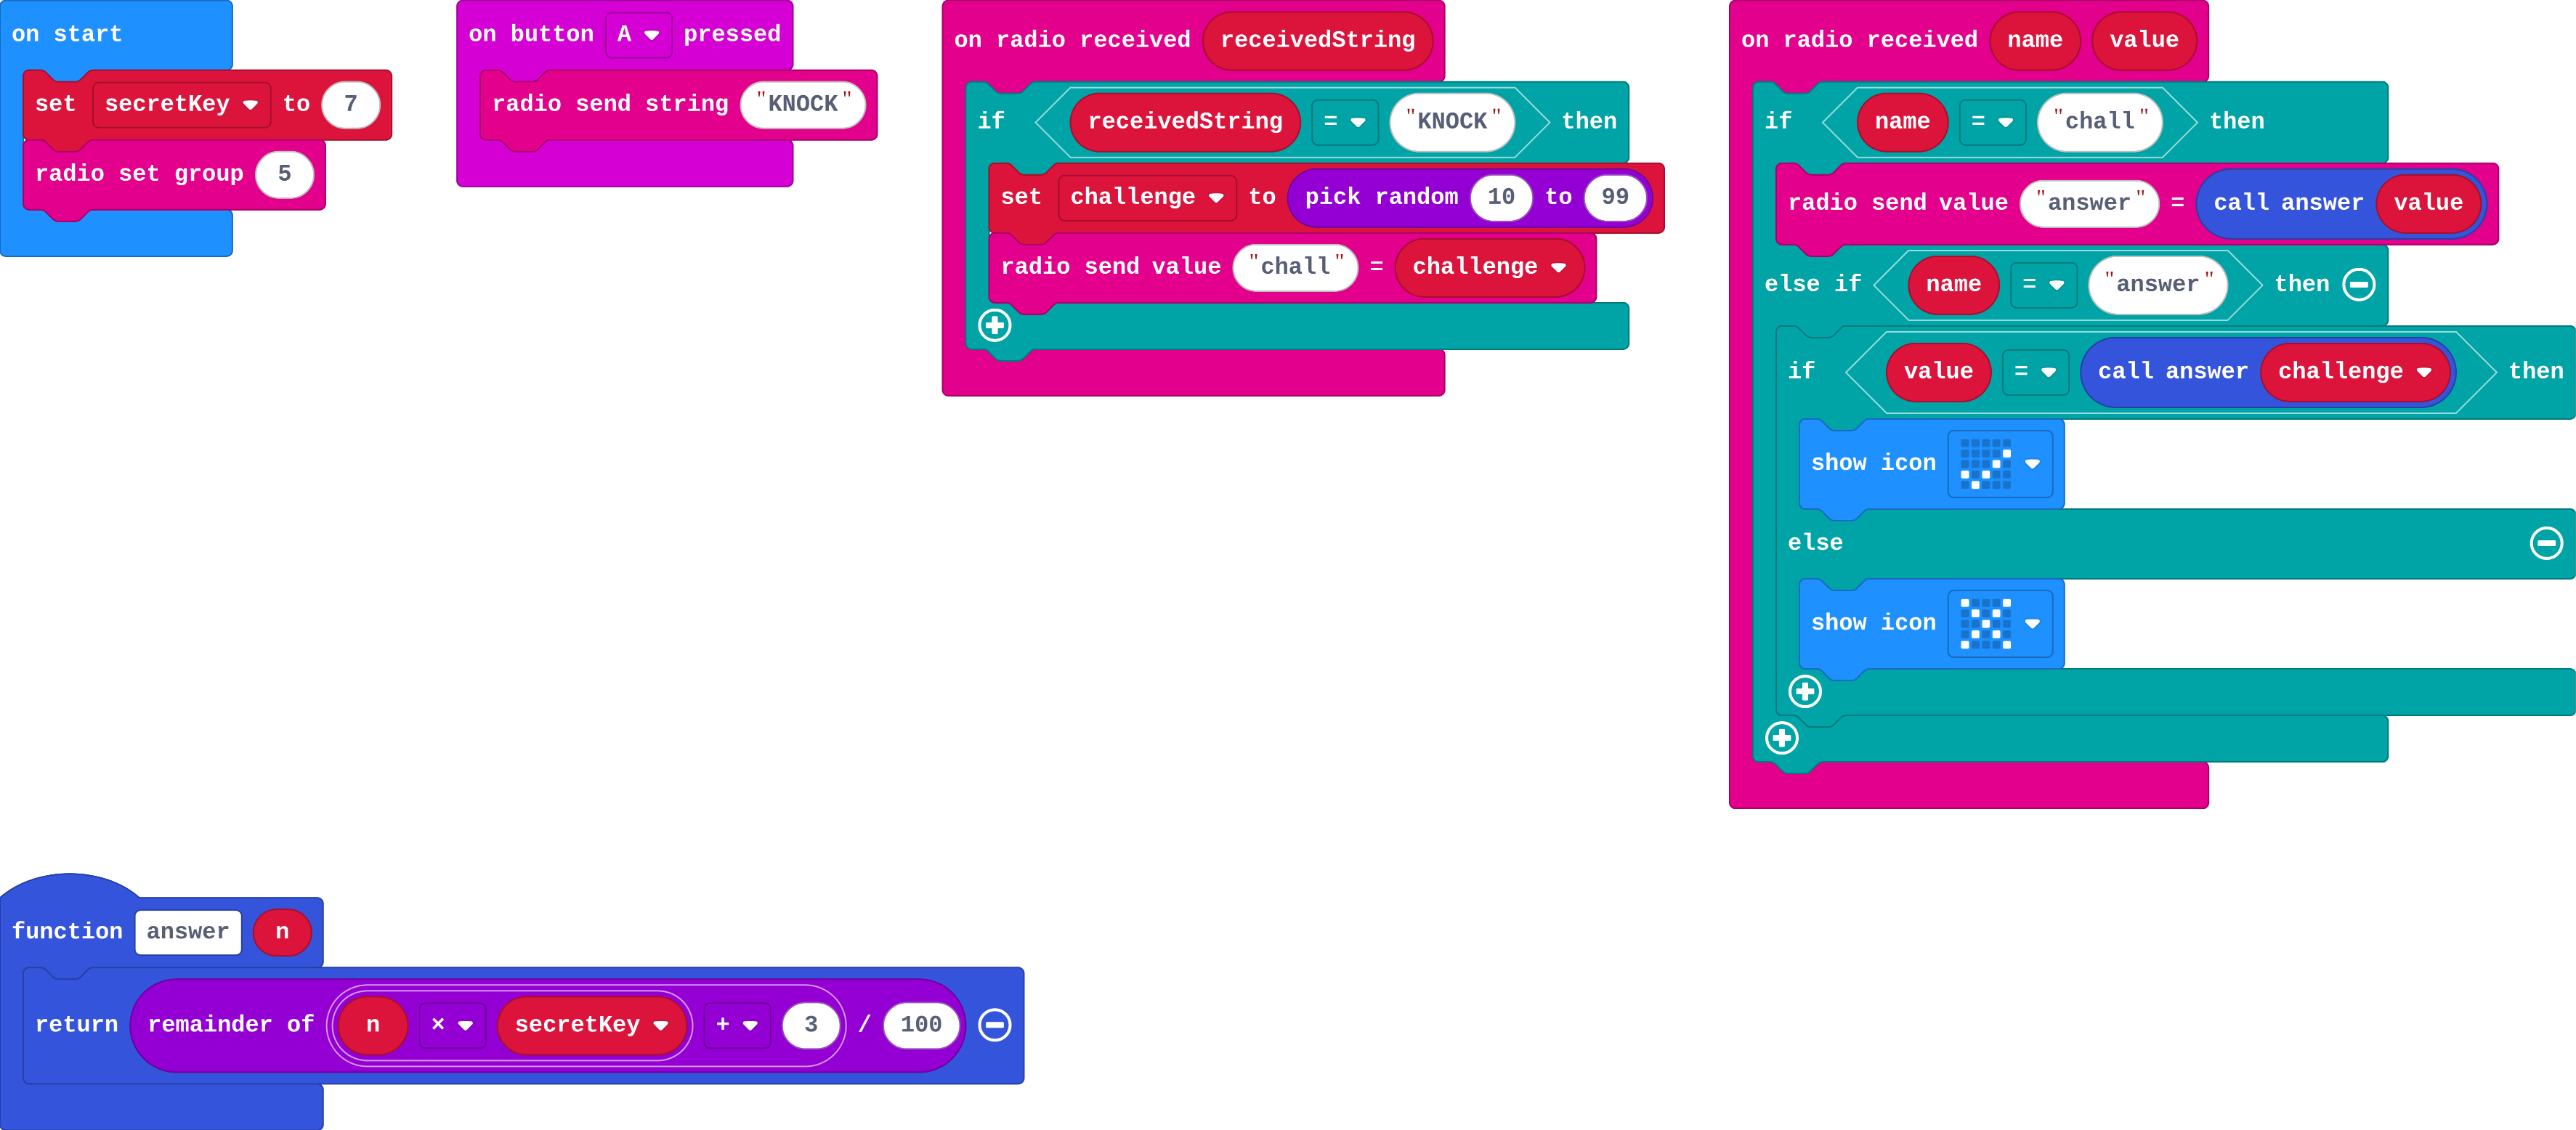
Task: Edit number 3 in remainder expression
Action: [x=811, y=1025]
